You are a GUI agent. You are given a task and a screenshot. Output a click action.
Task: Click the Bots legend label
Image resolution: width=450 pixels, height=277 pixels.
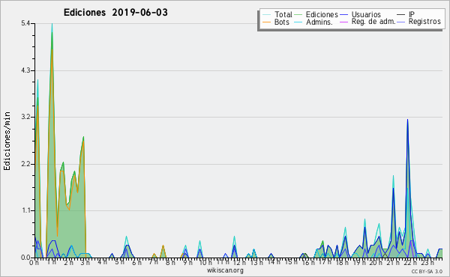[281, 22]
